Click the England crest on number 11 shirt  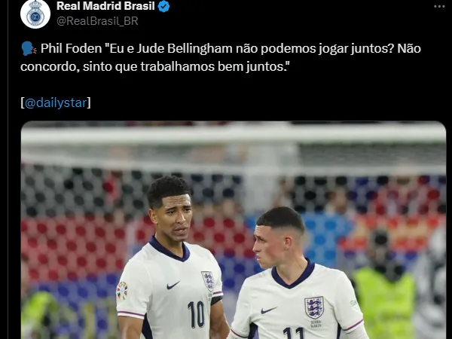point(314,308)
